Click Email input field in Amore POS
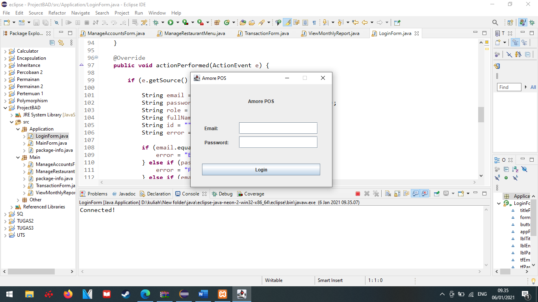Screen dimensions: 538x302 tap(278, 128)
